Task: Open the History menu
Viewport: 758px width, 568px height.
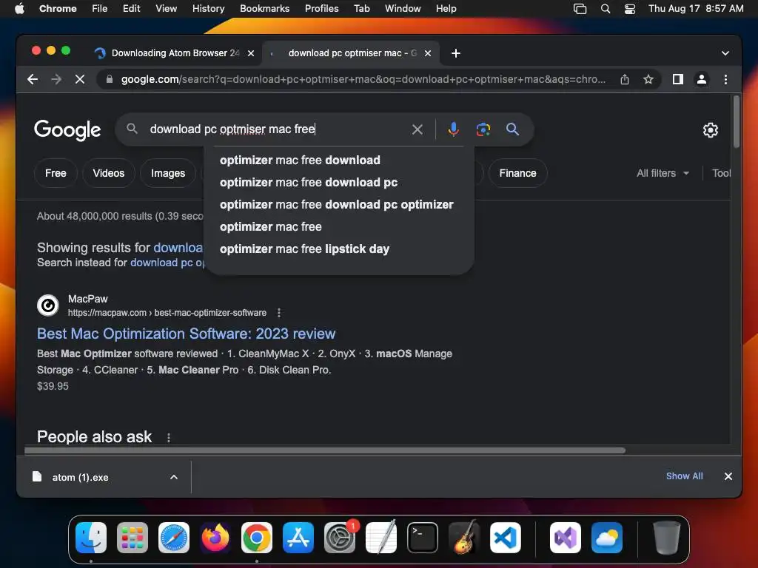Action: point(208,9)
